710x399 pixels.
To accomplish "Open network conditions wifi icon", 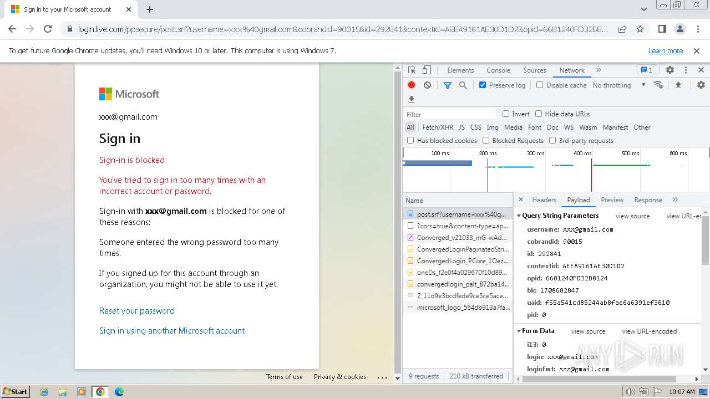I will (658, 85).
